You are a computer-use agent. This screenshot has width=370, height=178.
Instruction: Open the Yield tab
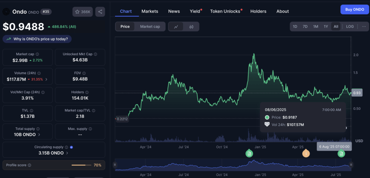click(195, 11)
